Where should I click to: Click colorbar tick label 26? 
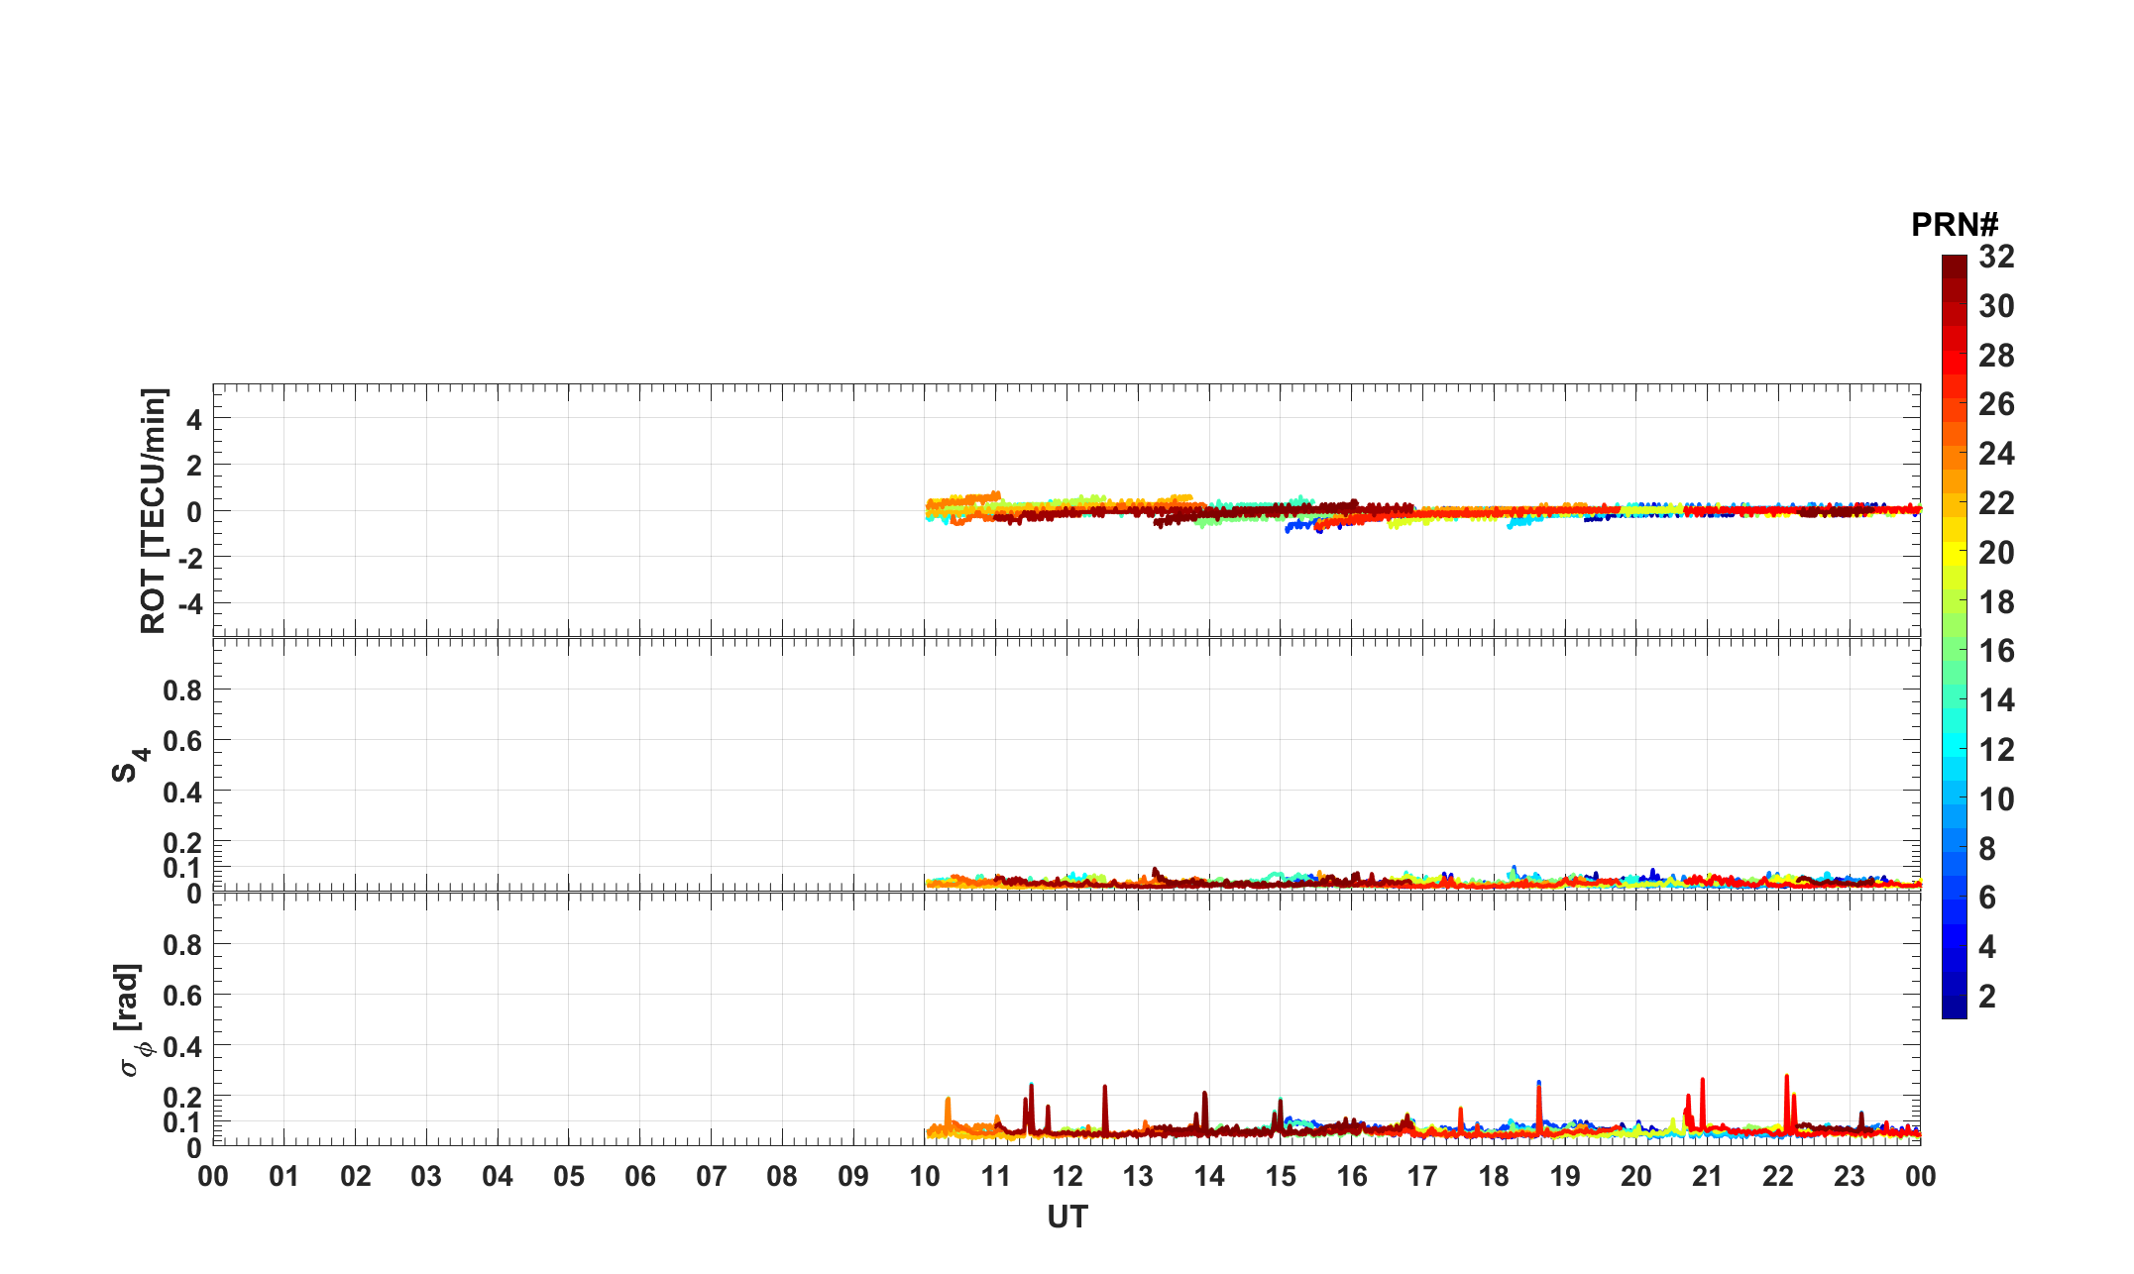(1996, 404)
